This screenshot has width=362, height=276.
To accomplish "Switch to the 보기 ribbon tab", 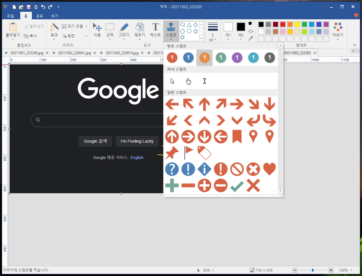I will coord(55,16).
